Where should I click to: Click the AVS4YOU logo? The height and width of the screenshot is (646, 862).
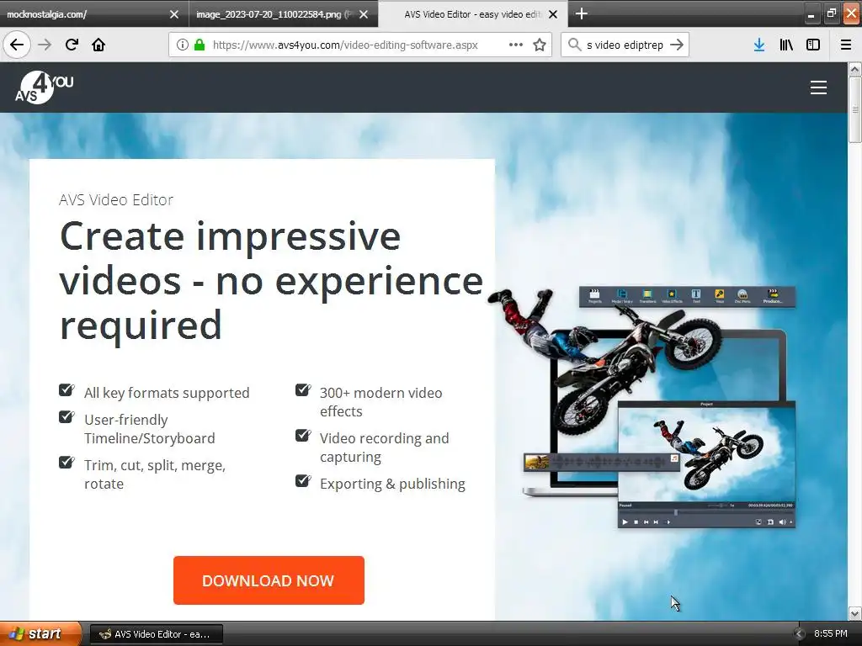45,87
